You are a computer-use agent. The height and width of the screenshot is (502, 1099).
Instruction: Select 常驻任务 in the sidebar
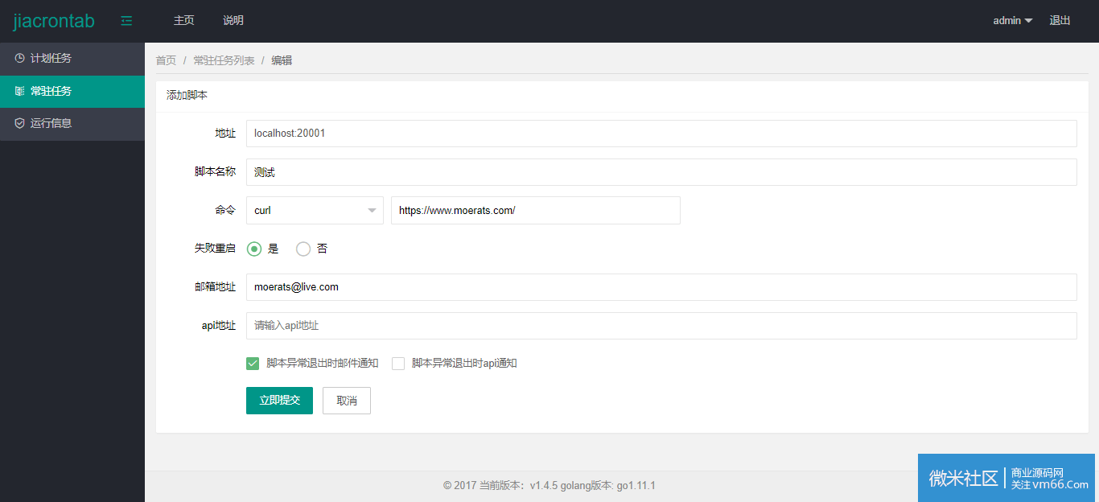(72, 91)
